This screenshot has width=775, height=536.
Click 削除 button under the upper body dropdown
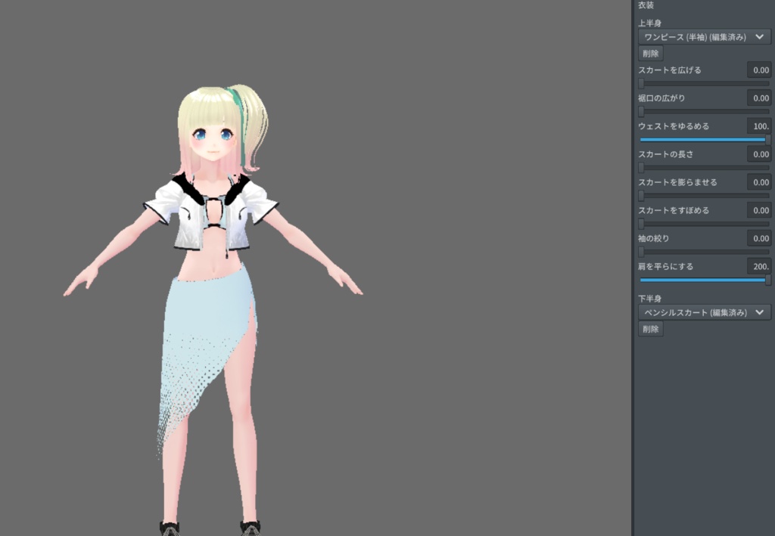click(650, 53)
